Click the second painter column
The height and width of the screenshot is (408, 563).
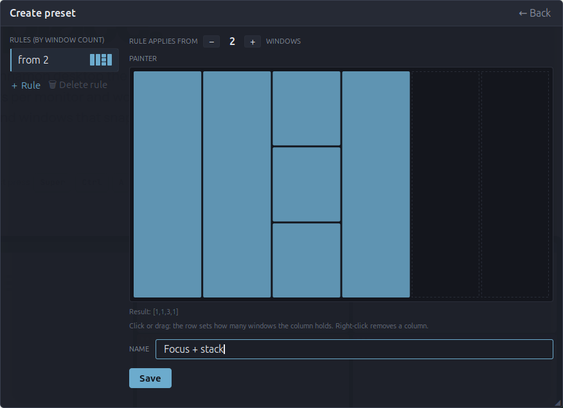pyautogui.click(x=237, y=184)
